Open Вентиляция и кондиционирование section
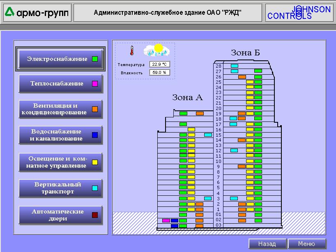 pos(61,109)
